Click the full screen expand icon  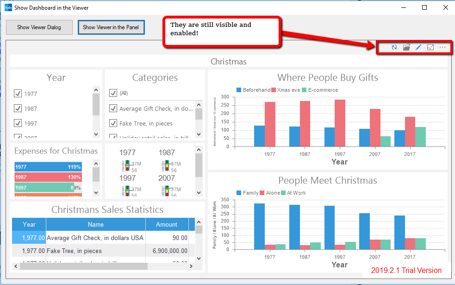point(430,47)
